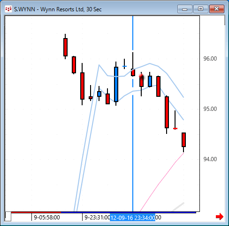Click the 94.00 price scale label
Viewport: 229px width, 226px height.
pyautogui.click(x=210, y=159)
